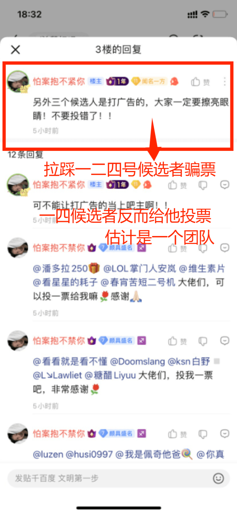Open comment bubble on @潘多拉250 reply
The width and height of the screenshot is (237, 514).
click(225, 248)
